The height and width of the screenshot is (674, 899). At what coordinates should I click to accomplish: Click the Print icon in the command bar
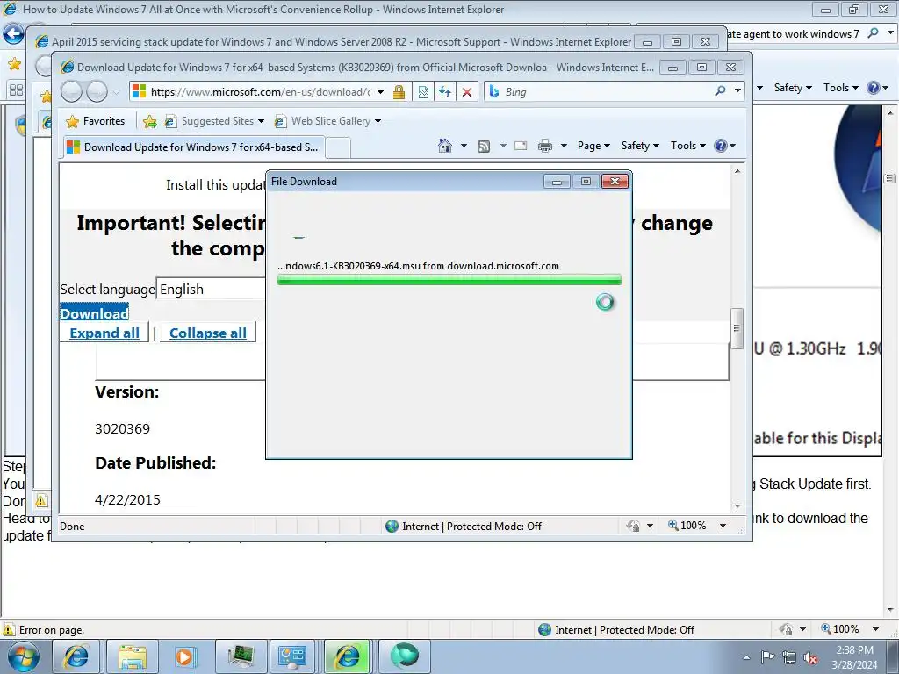point(545,147)
